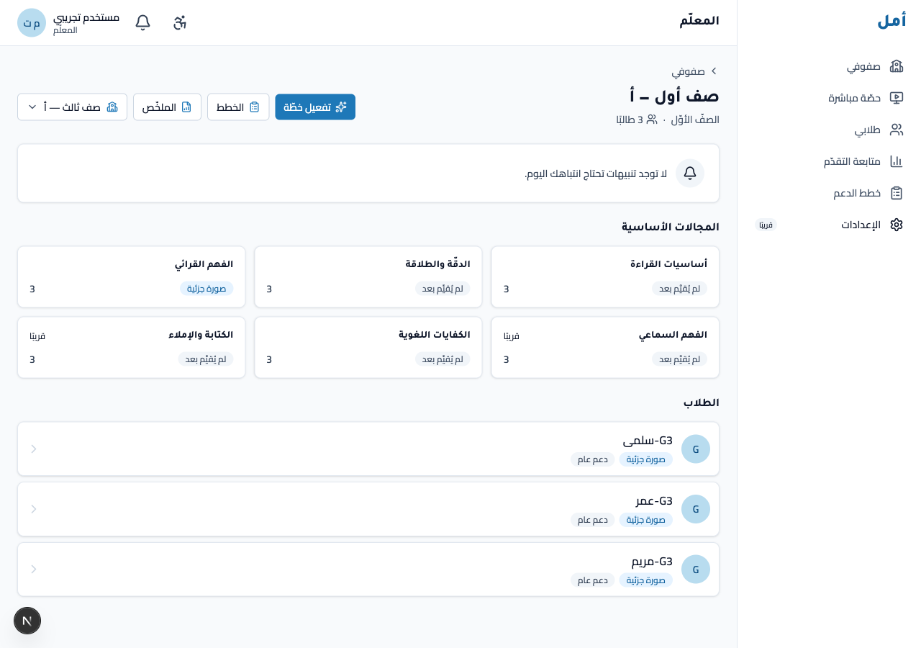
Task: Click the مستخدم تجريبي username
Action: coord(86,17)
